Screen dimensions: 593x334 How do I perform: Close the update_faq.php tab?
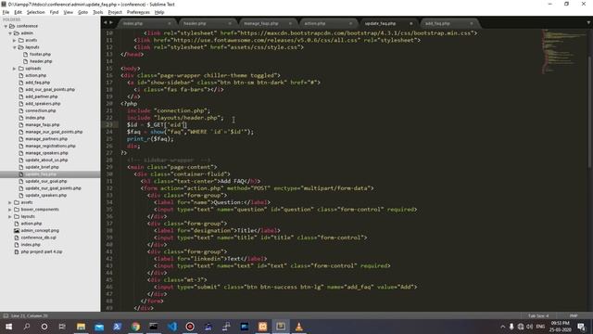(x=411, y=23)
